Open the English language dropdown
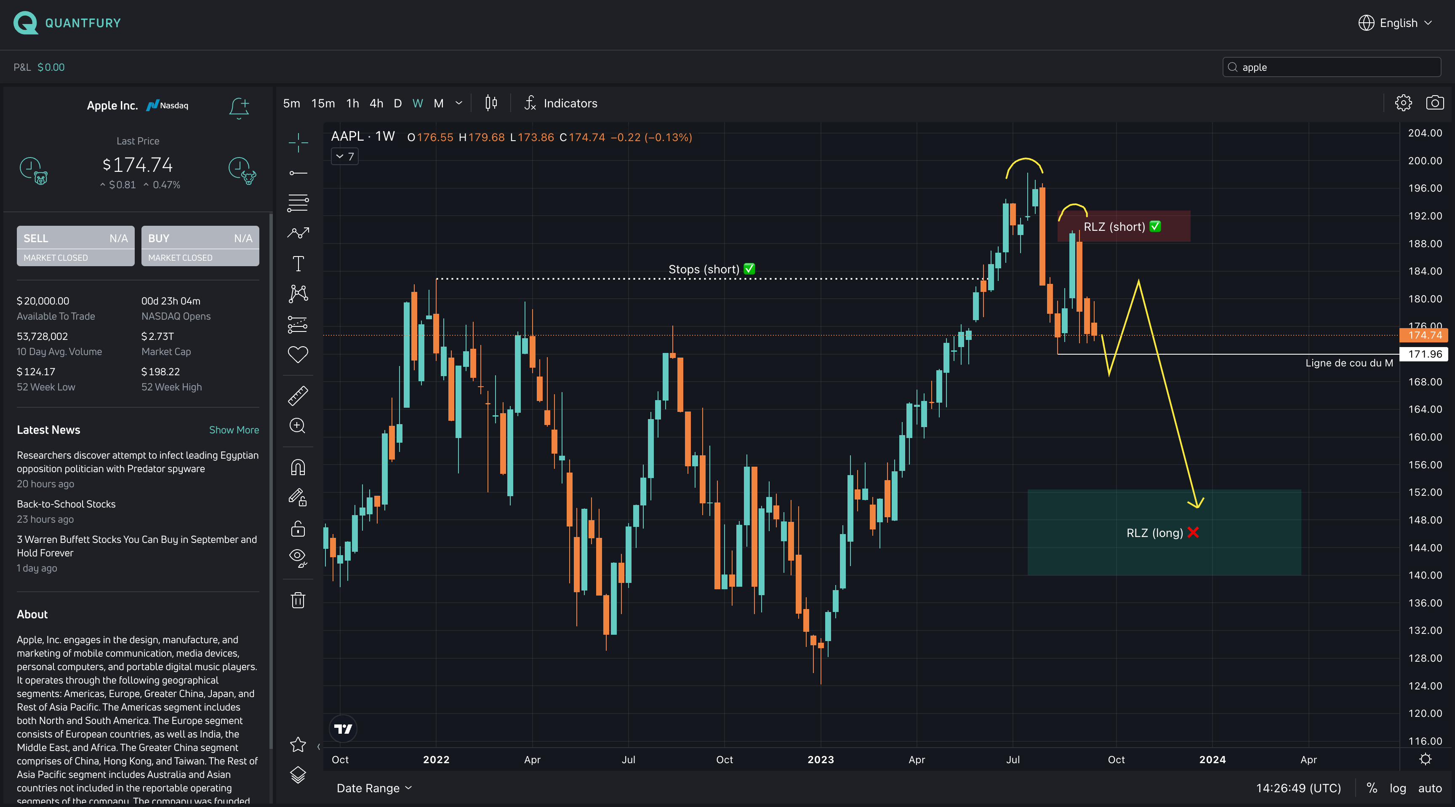 (1405, 23)
